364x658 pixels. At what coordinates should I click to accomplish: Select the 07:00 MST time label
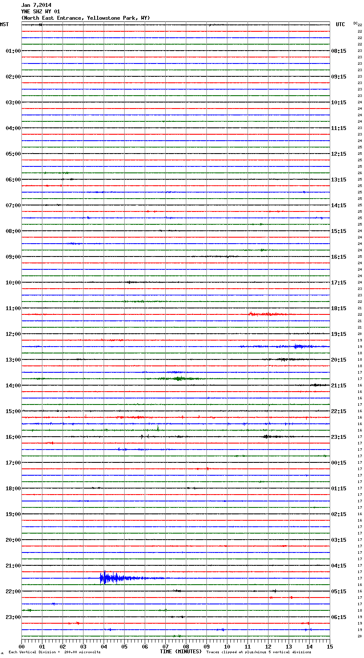click(x=13, y=205)
